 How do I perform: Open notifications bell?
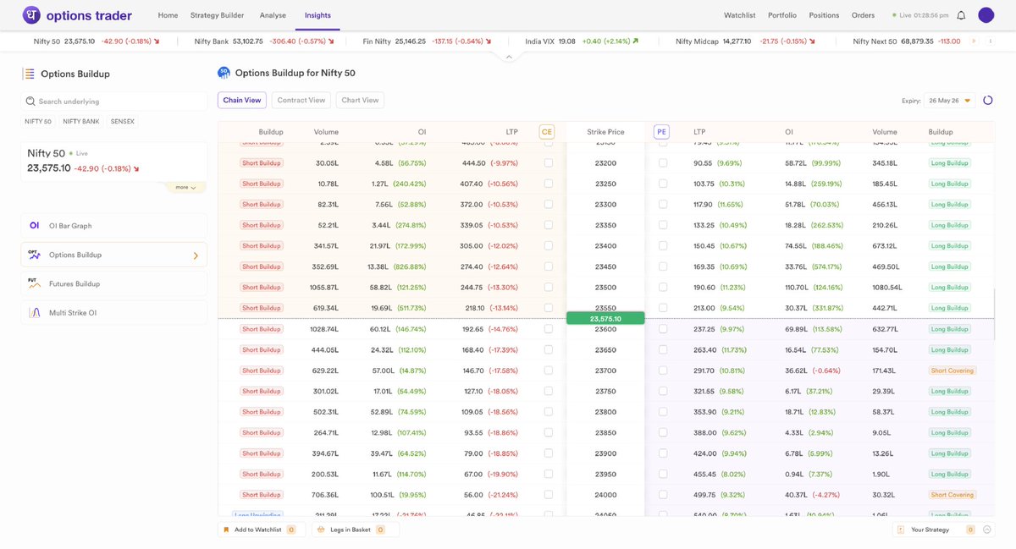pos(961,15)
